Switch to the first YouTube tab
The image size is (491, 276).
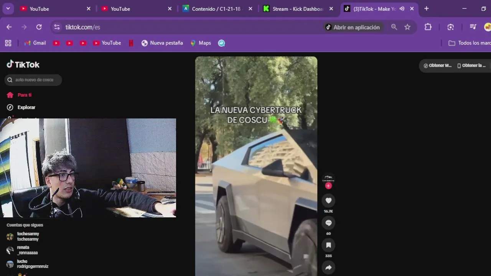(x=56, y=8)
